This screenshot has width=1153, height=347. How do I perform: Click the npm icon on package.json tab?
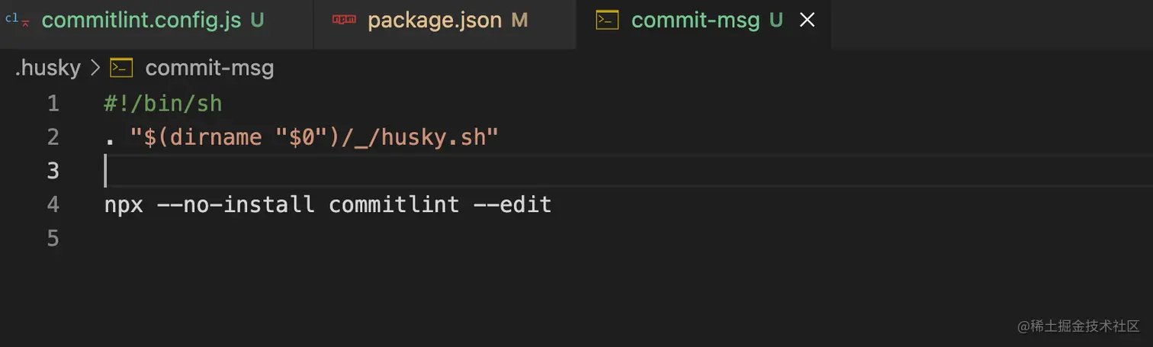344,21
